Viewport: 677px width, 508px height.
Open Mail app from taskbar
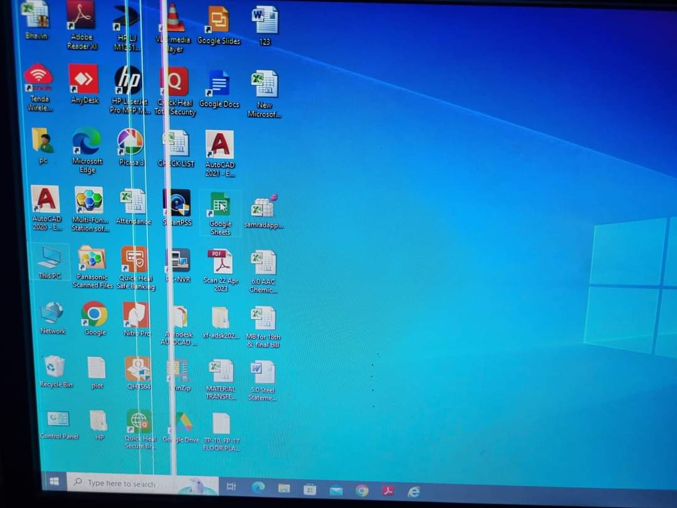pyautogui.click(x=336, y=490)
